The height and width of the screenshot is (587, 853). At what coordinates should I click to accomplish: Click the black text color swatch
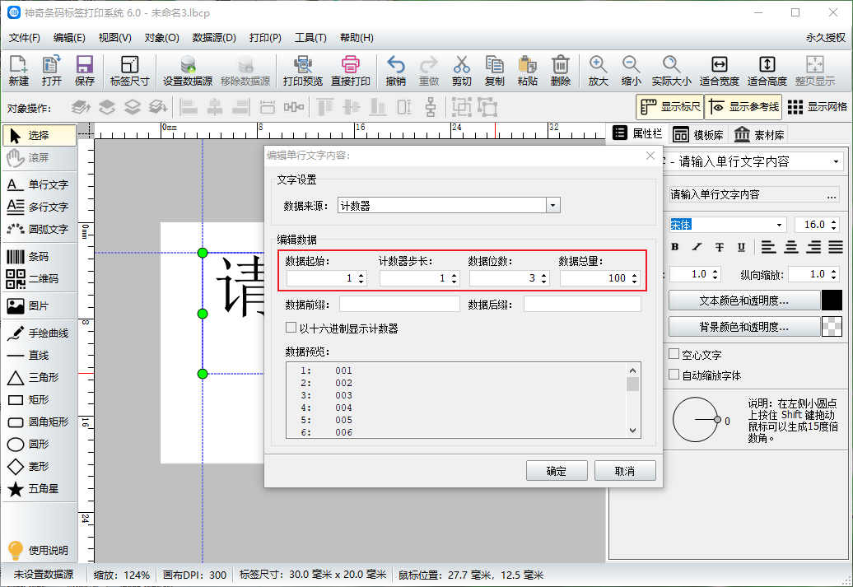click(x=832, y=300)
